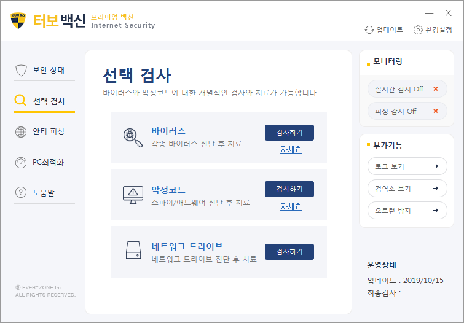The height and width of the screenshot is (323, 464).
Task: Click the TurboVaccine shield logo
Action: click(18, 20)
